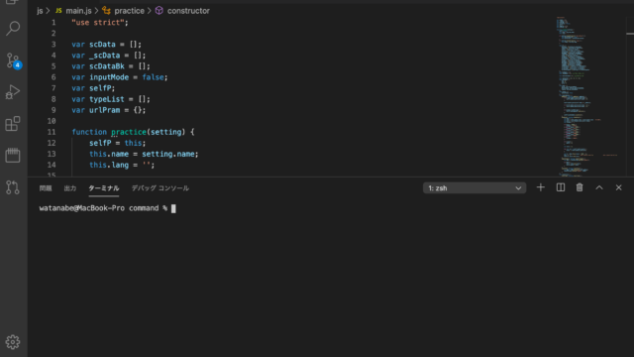Kill terminal with trash icon
The height and width of the screenshot is (357, 634).
(580, 187)
